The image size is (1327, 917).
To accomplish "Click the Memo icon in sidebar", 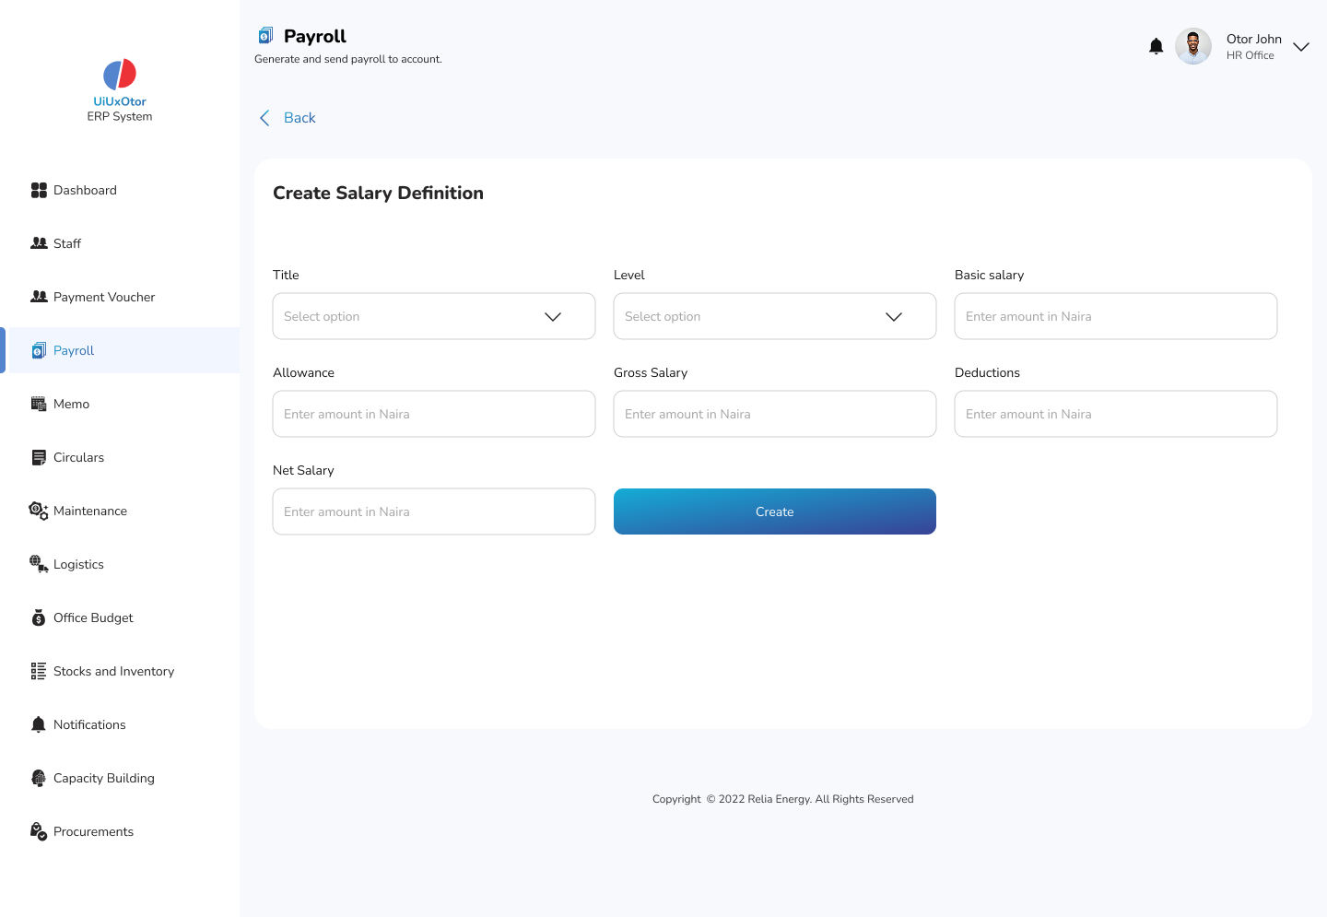I will (39, 404).
